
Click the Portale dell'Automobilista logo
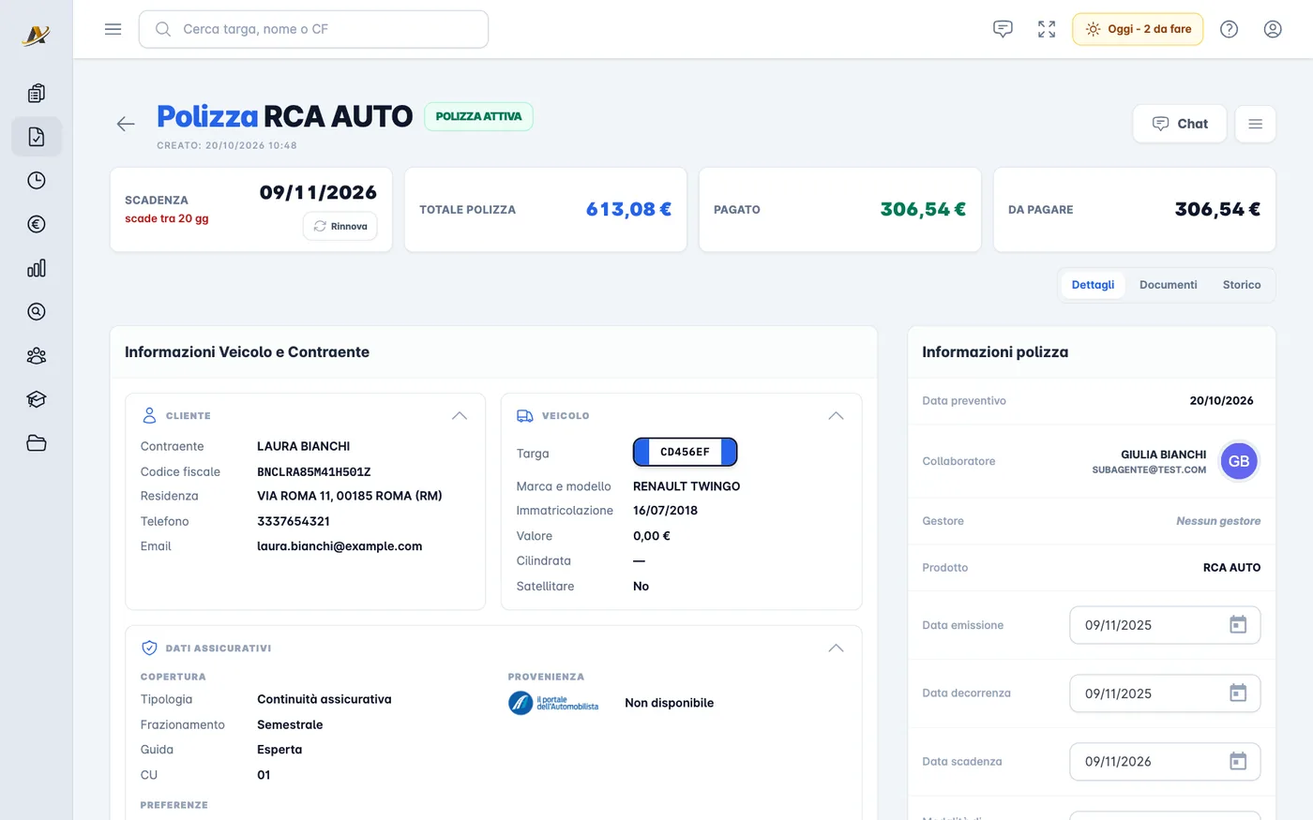pos(553,703)
